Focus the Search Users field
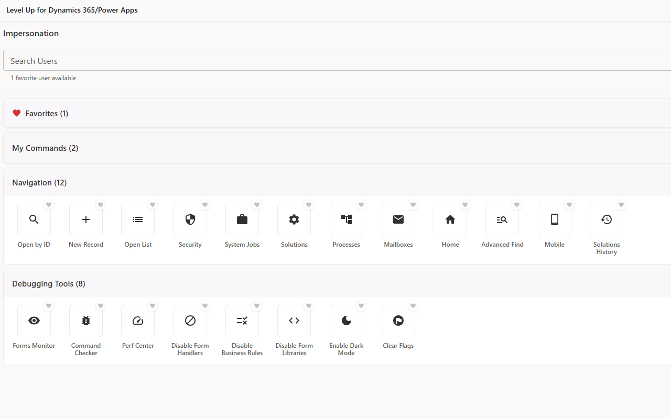The image size is (671, 419). [337, 61]
